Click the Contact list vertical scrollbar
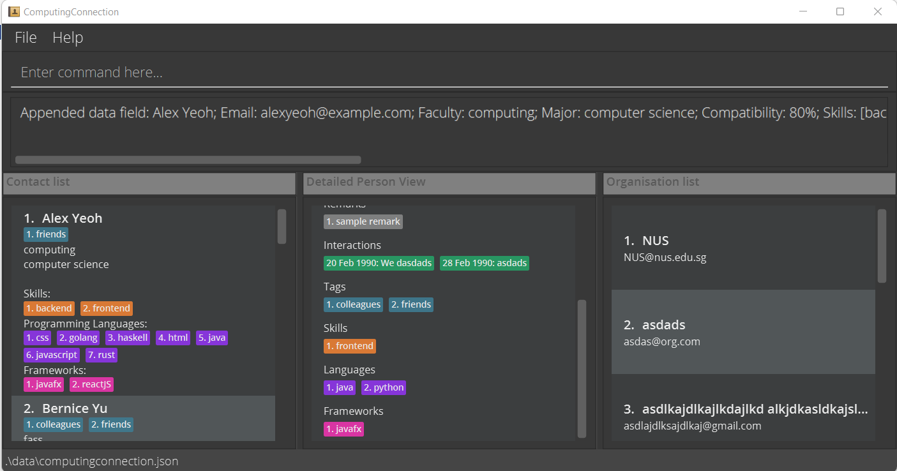Screen dimensions: 897x471 pyautogui.click(x=282, y=227)
